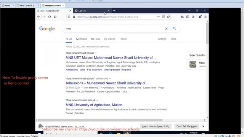The image size is (244, 137).
Task: Open tracking protection shield icon
Action: coord(69,17)
